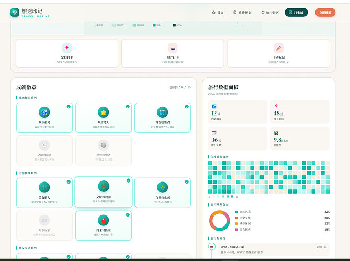Click the 北京 · 长城 timeline entry
Viewport: 350px width, 261px height.
(x=274, y=249)
